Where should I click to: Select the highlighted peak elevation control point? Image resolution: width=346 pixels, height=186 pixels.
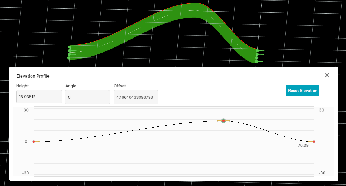(x=223, y=121)
